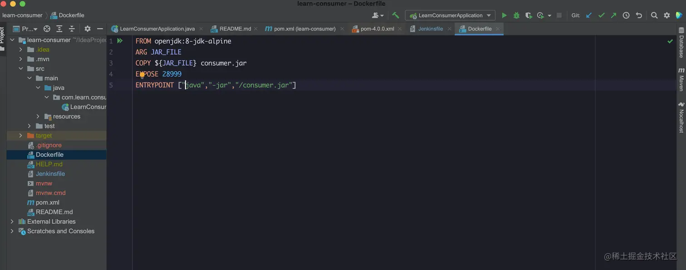Expand External Libraries node
The height and width of the screenshot is (270, 686).
(x=12, y=222)
